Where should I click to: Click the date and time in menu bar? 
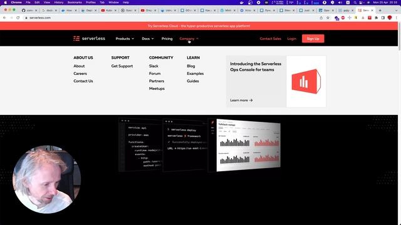tap(385, 2)
